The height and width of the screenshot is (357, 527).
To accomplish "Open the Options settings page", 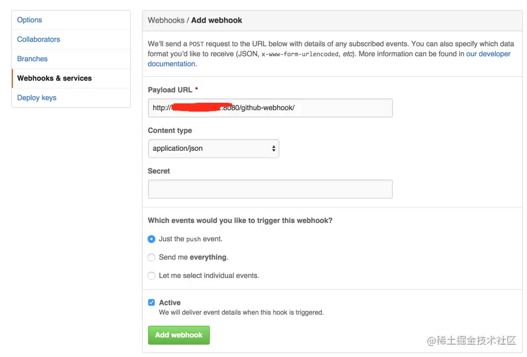I will point(29,20).
